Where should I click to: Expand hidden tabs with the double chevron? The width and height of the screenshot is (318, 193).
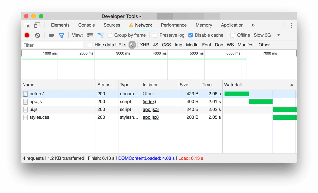point(253,25)
